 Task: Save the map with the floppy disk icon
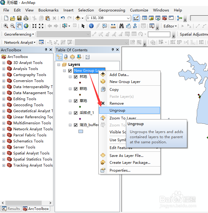(19, 18)
